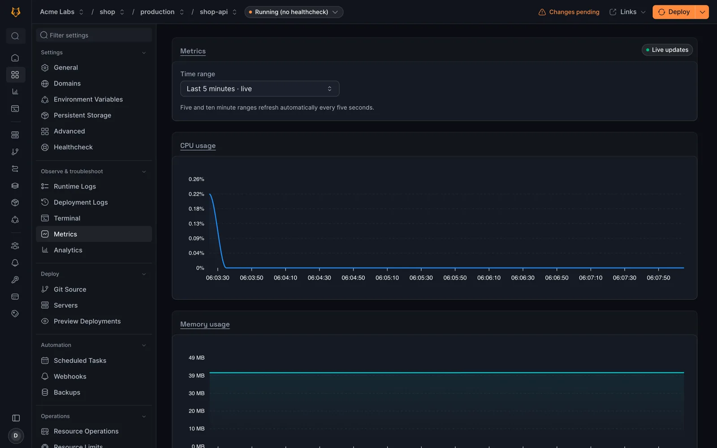Focus the Filter settings input
Image resolution: width=717 pixels, height=448 pixels.
[94, 35]
